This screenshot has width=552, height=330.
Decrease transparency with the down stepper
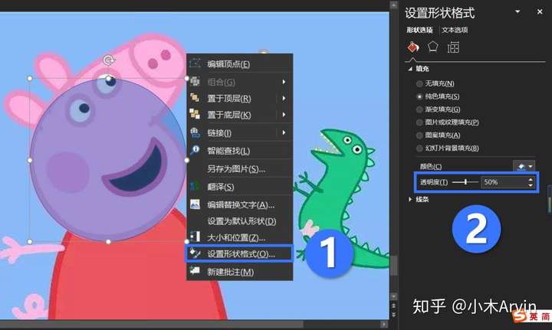pos(531,185)
